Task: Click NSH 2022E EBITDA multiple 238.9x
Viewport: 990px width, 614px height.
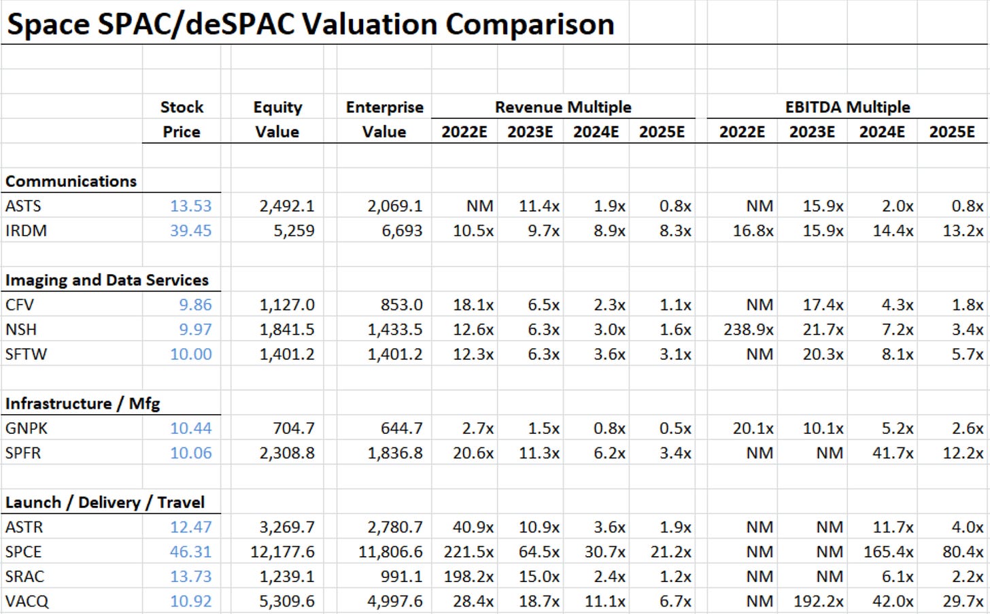Action: pyautogui.click(x=749, y=329)
